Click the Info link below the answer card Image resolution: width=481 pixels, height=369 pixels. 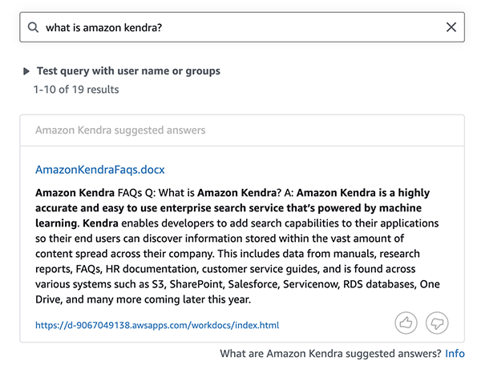(455, 353)
